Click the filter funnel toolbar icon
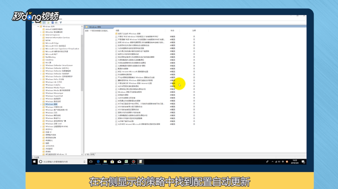This screenshot has width=338, height=189. (61, 22)
